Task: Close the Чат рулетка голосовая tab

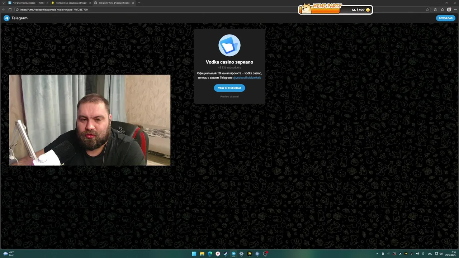Action: click(x=47, y=3)
